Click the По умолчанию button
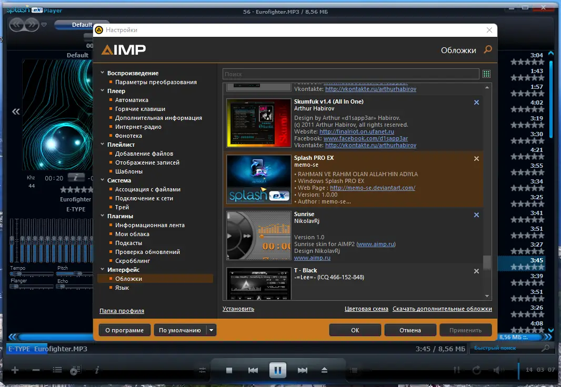Image resolution: width=561 pixels, height=387 pixels. point(180,330)
